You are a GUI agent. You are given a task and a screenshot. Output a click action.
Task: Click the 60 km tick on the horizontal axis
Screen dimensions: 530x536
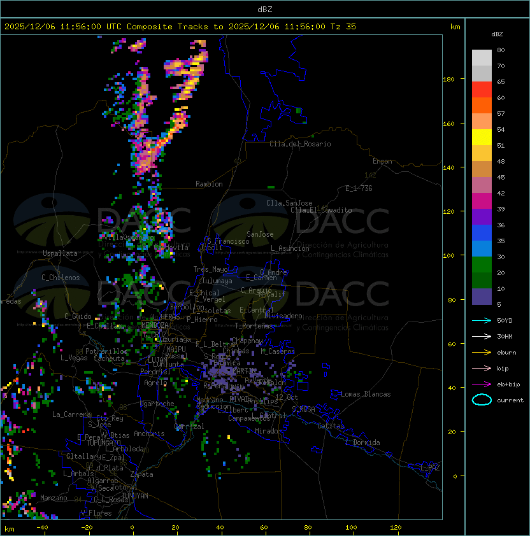pos(264,528)
